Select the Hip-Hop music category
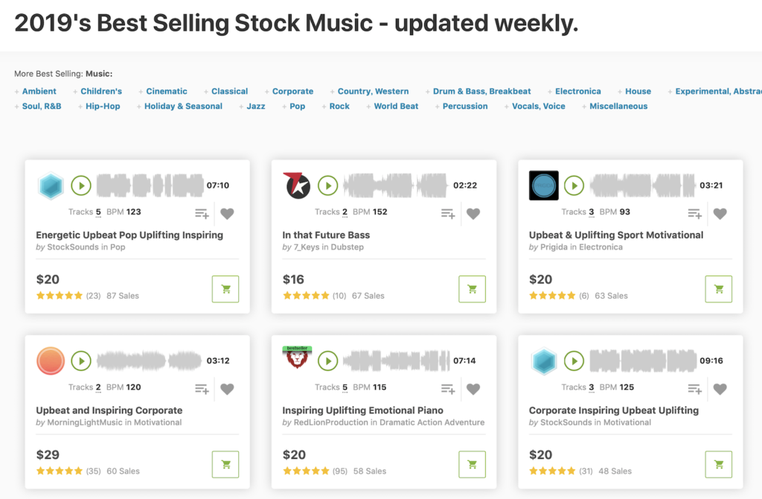 103,107
